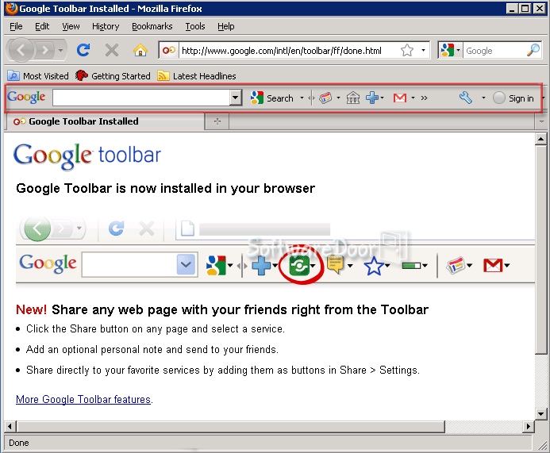Click the horizontal scrollbar right arrow
This screenshot has height=453, width=550.
click(528, 427)
